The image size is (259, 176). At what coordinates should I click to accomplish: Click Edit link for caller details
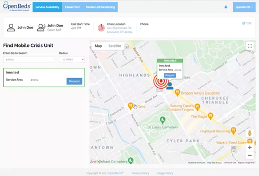click(x=247, y=23)
